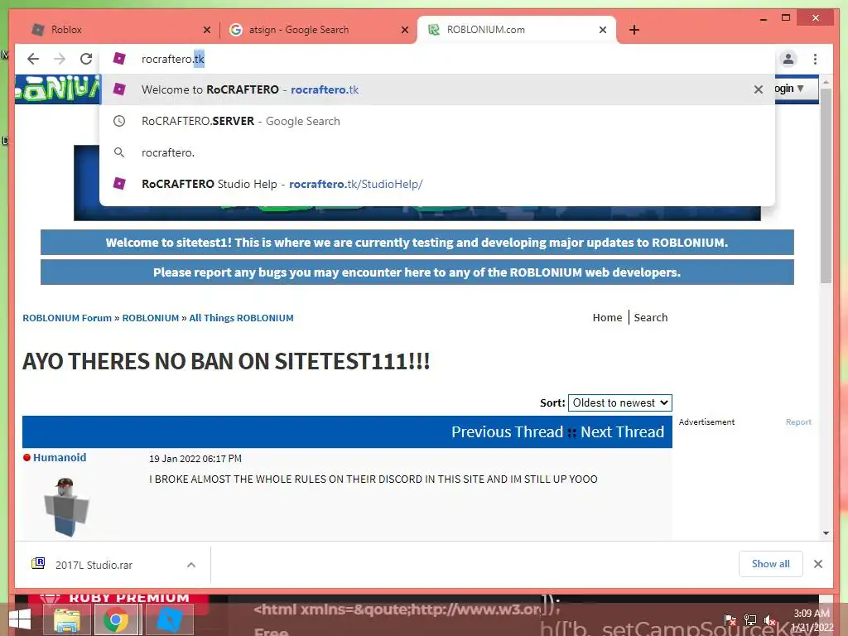Choose the RoCRAFTERO.SERVER Google Search suggestion
The image size is (848, 636).
coord(437,121)
